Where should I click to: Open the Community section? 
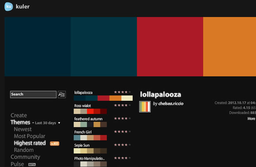click(25, 157)
